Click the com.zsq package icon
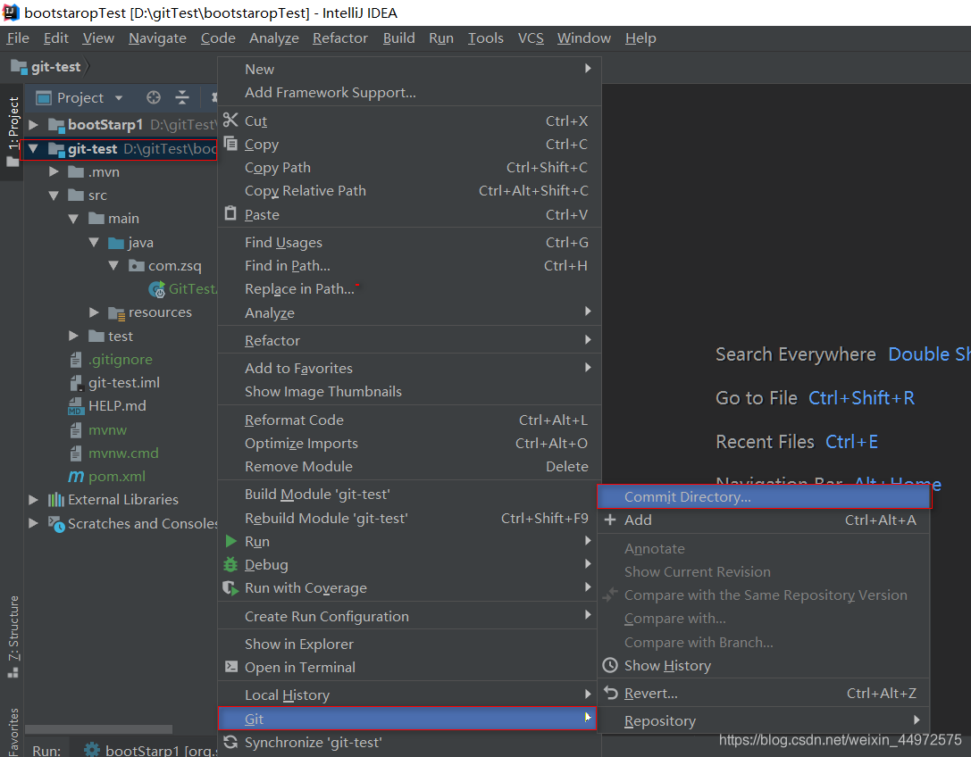The image size is (971, 757). click(x=137, y=265)
